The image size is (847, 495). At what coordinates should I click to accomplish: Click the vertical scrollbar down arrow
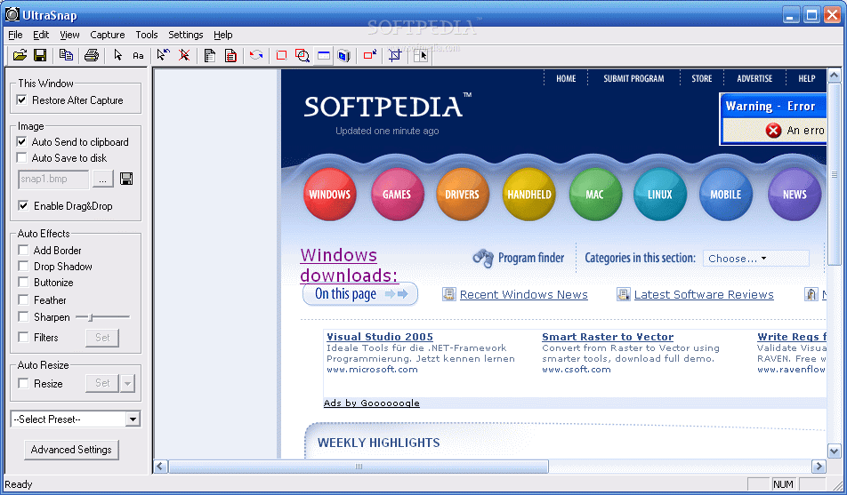(x=834, y=451)
